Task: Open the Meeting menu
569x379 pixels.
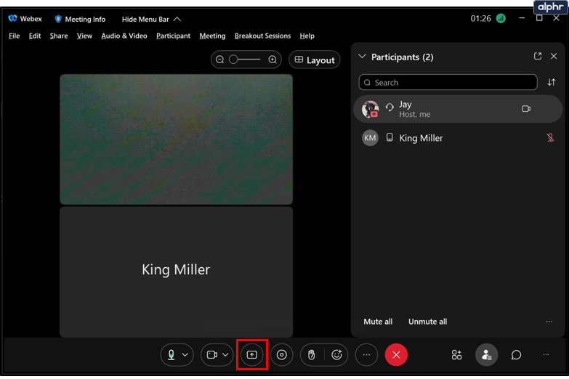Action: [x=212, y=36]
